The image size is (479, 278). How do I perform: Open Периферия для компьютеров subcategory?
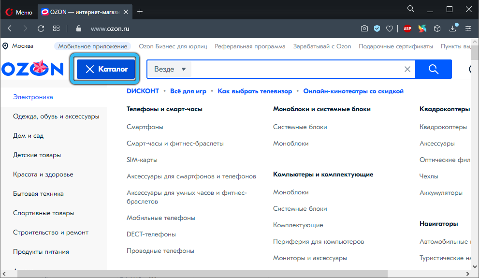[x=319, y=242]
